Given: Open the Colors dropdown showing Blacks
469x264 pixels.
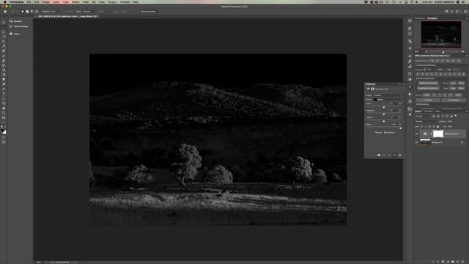Looking at the screenshot, I should (x=387, y=100).
